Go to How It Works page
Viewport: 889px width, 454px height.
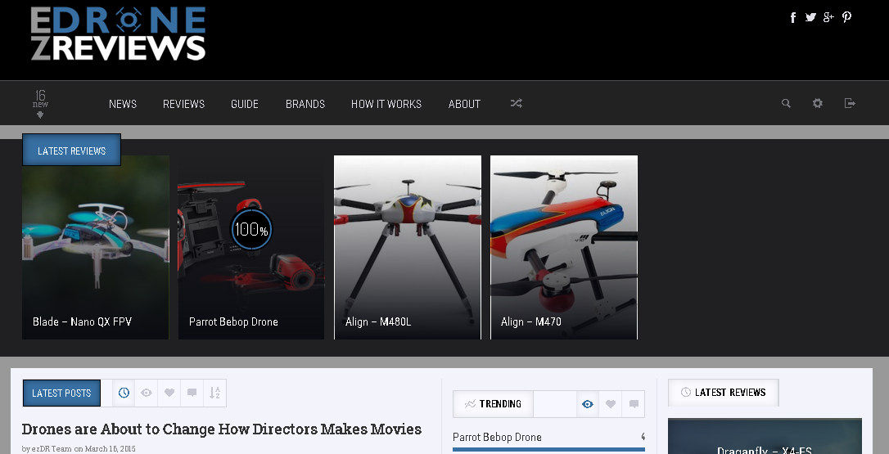pos(386,104)
